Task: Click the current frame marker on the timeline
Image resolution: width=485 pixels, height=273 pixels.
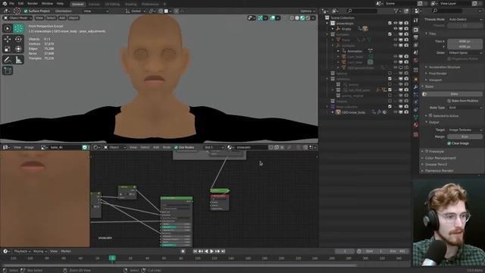Action: [113, 258]
